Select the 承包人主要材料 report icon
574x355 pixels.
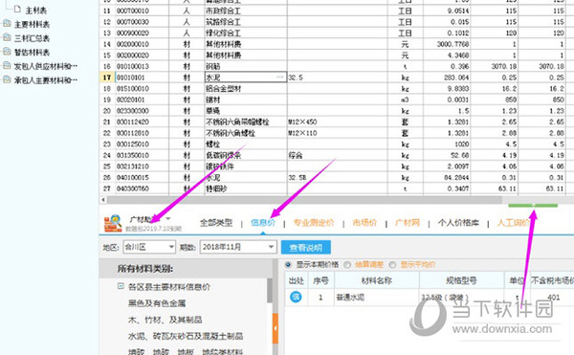7,79
